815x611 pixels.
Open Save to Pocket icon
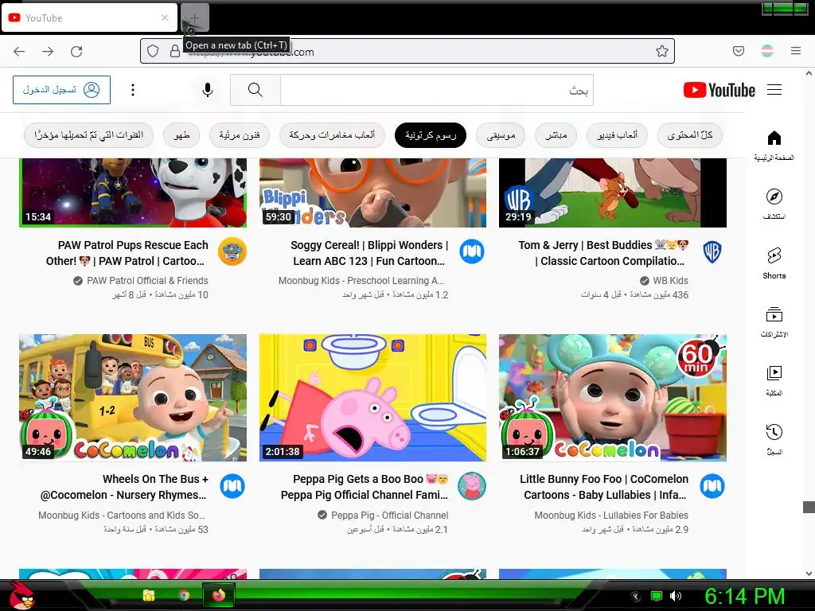click(x=738, y=51)
